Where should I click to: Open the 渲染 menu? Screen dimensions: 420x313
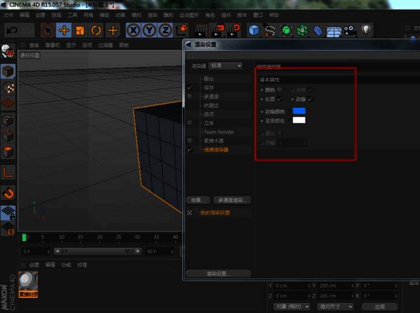coord(152,15)
